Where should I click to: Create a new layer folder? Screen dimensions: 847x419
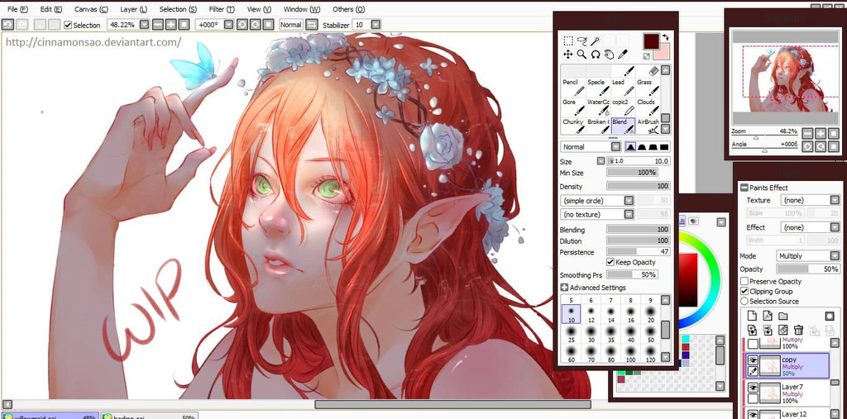click(x=782, y=316)
